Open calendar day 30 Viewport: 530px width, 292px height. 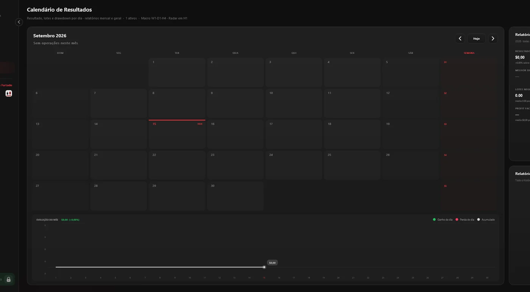pos(235,196)
